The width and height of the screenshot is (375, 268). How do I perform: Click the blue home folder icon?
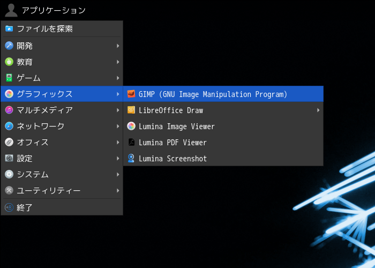click(9, 29)
